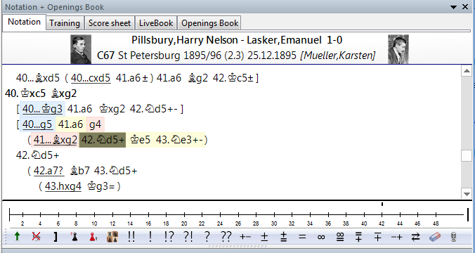Click the notation scrollbar thumb
475x253 pixels.
click(467, 156)
